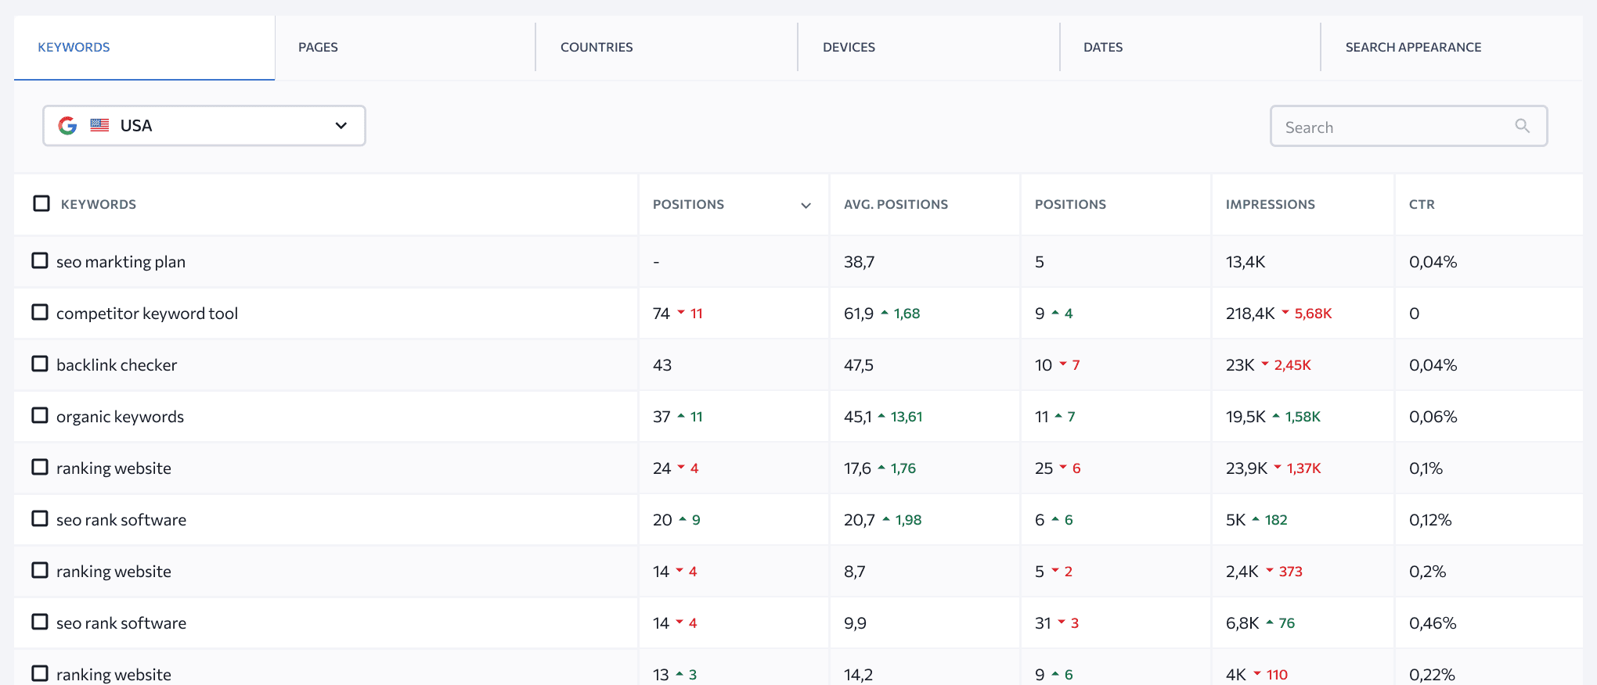The height and width of the screenshot is (685, 1597).
Task: Click the avg. position value 38,7
Action: pos(859,262)
